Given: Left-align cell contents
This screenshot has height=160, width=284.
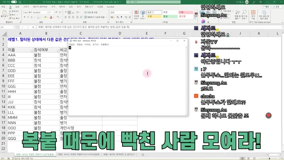Looking at the screenshot, I should click(66, 17).
